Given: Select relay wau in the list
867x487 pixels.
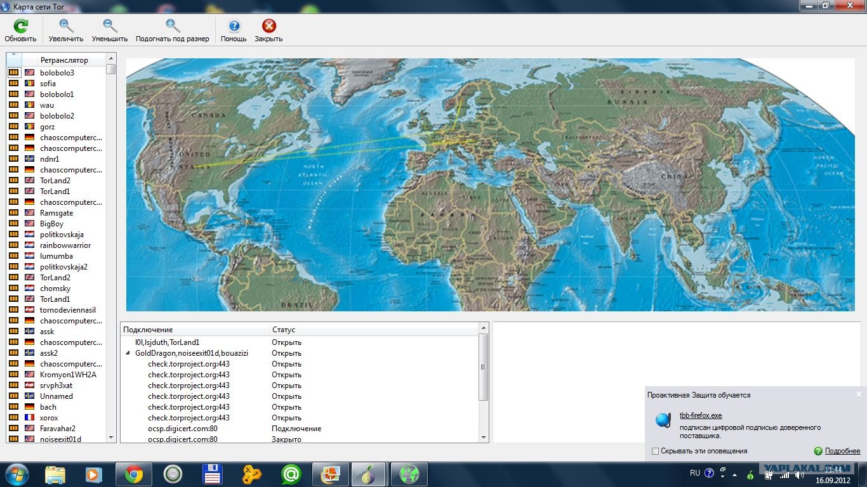Looking at the screenshot, I should point(47,105).
